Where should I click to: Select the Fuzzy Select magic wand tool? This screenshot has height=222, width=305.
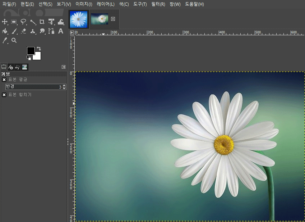[x=33, y=22]
